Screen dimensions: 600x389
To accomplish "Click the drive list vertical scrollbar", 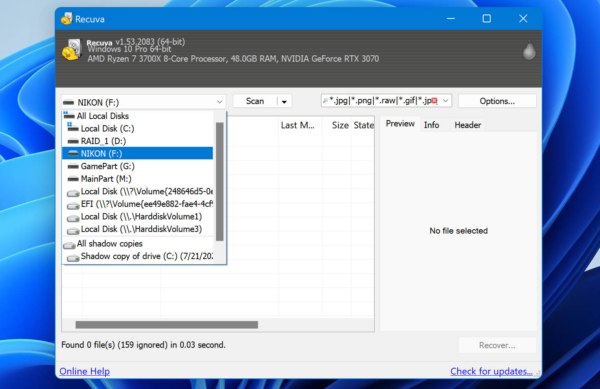I will pyautogui.click(x=220, y=181).
